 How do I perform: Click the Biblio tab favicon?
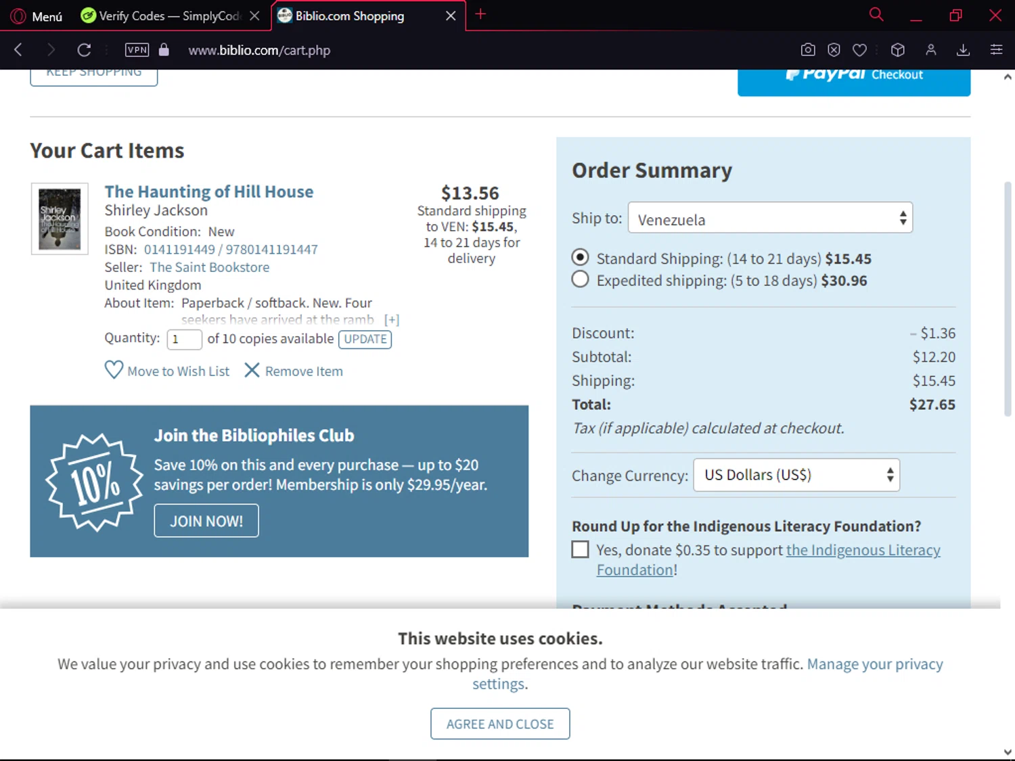coord(285,15)
